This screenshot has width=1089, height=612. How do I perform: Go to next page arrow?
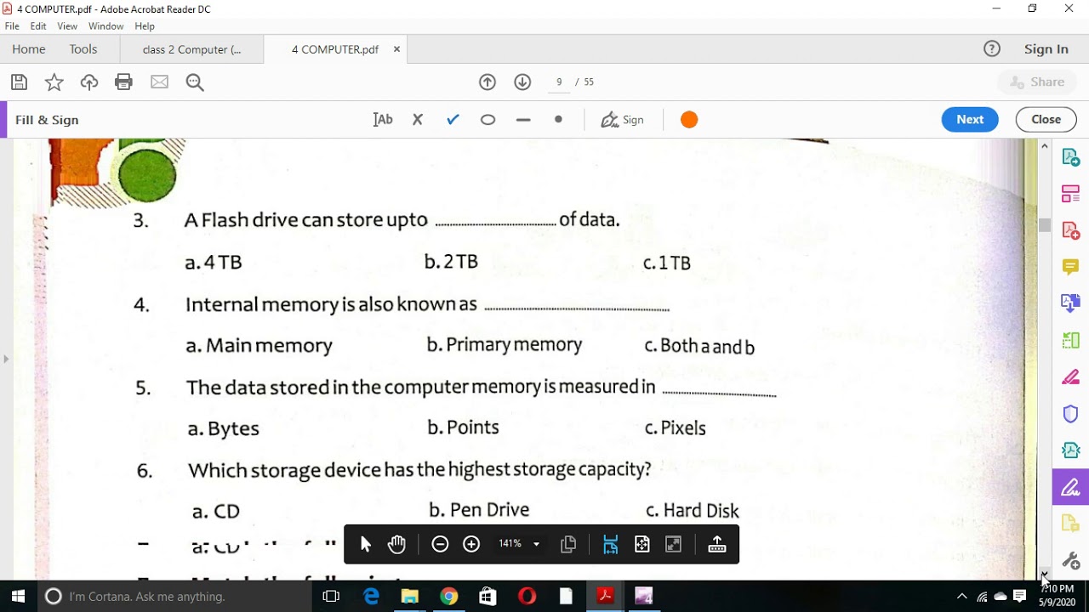(x=522, y=82)
